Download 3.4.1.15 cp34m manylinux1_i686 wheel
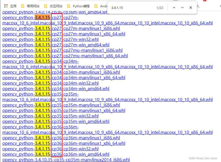The height and width of the screenshot is (162, 221). tap(61, 72)
